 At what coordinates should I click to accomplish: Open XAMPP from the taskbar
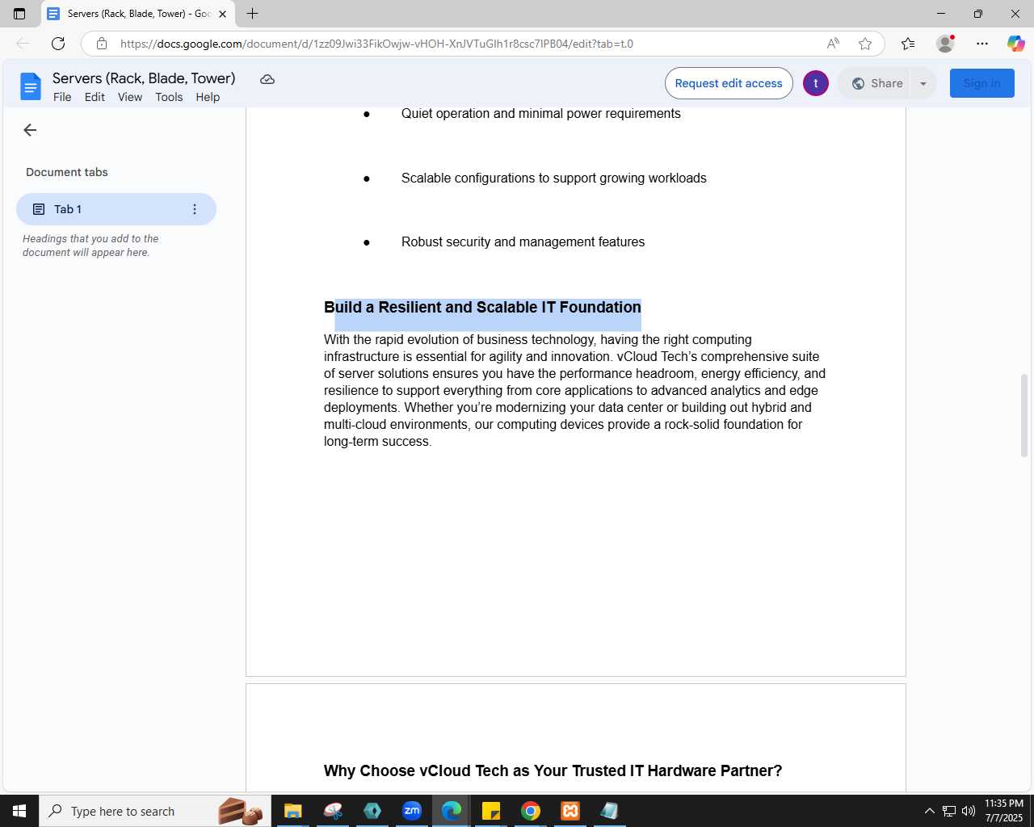(570, 811)
